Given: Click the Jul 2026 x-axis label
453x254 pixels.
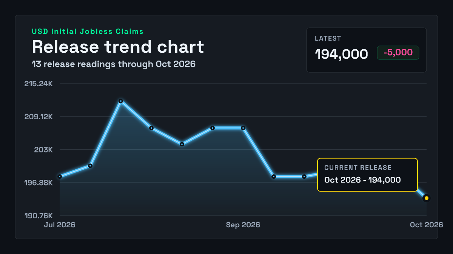Looking at the screenshot, I should coord(60,225).
